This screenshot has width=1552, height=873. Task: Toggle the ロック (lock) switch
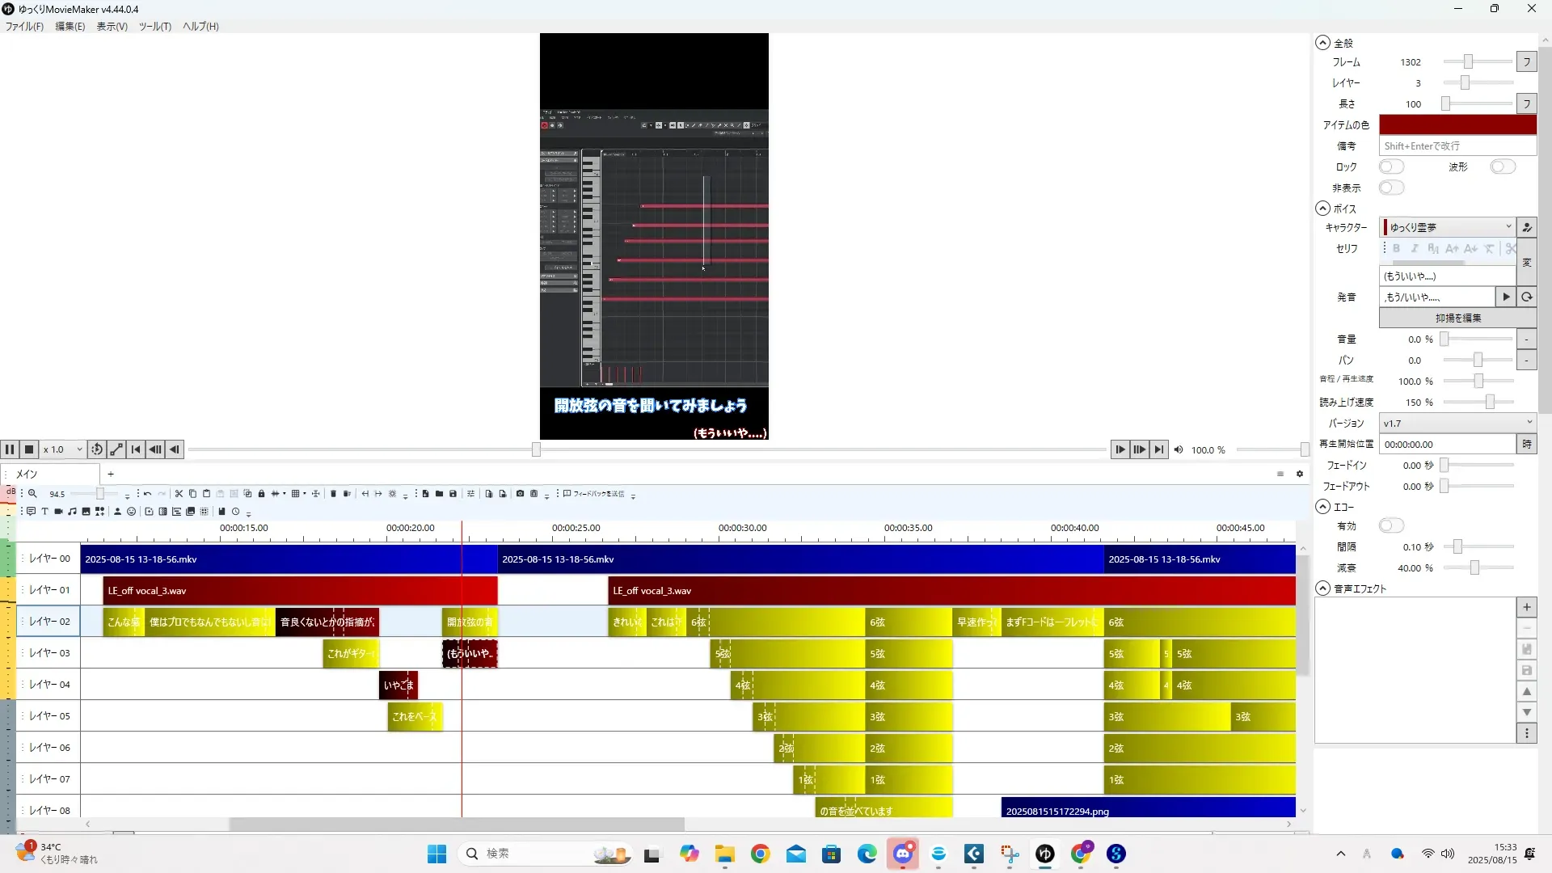coord(1390,167)
